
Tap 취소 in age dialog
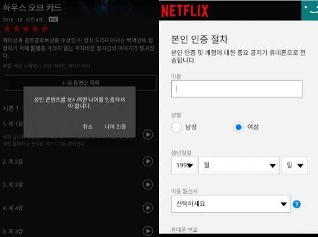click(88, 127)
